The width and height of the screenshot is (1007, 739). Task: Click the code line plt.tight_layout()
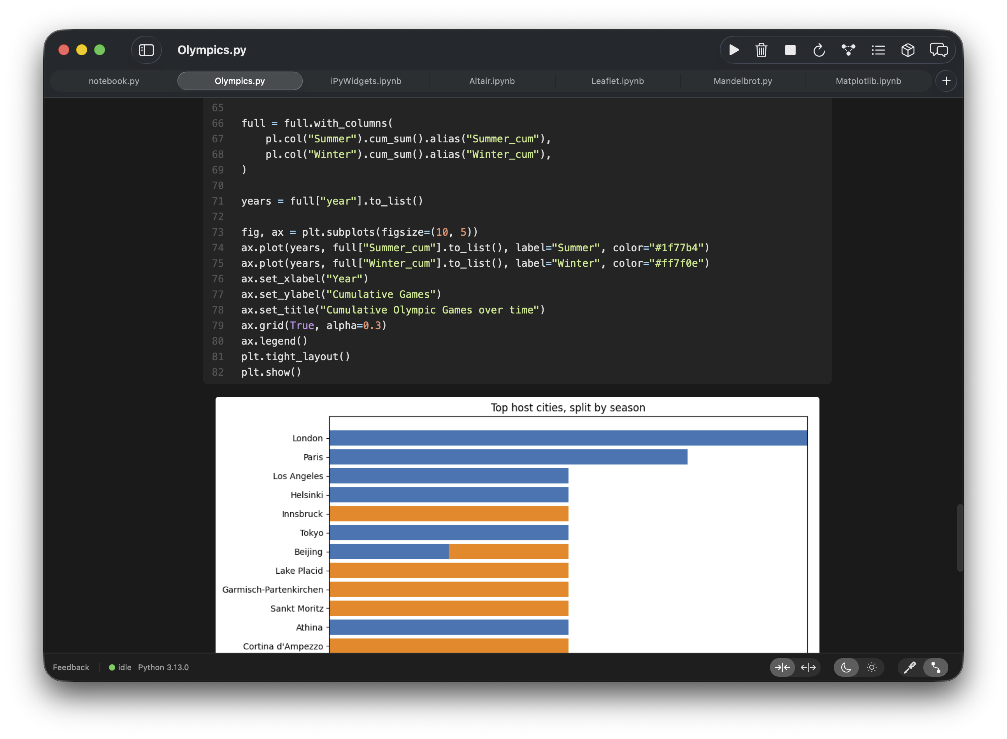[x=295, y=357]
